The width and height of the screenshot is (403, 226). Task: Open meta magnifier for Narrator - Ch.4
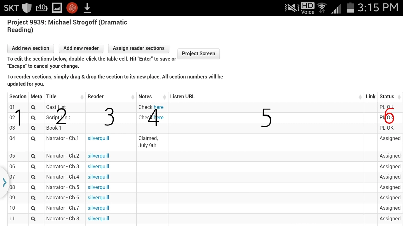click(x=33, y=177)
